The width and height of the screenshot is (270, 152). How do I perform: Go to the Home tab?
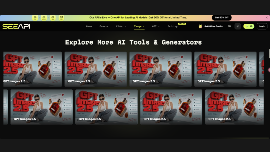point(89,26)
